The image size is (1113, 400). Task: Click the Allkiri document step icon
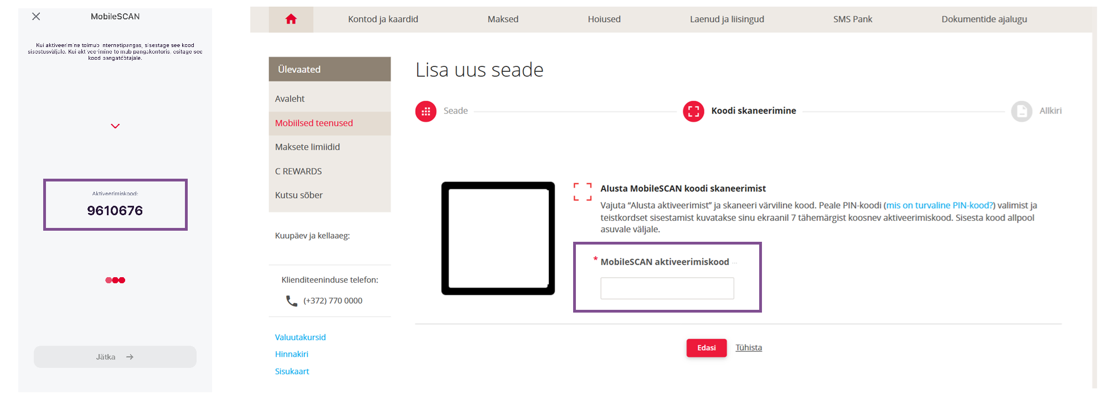click(1022, 111)
